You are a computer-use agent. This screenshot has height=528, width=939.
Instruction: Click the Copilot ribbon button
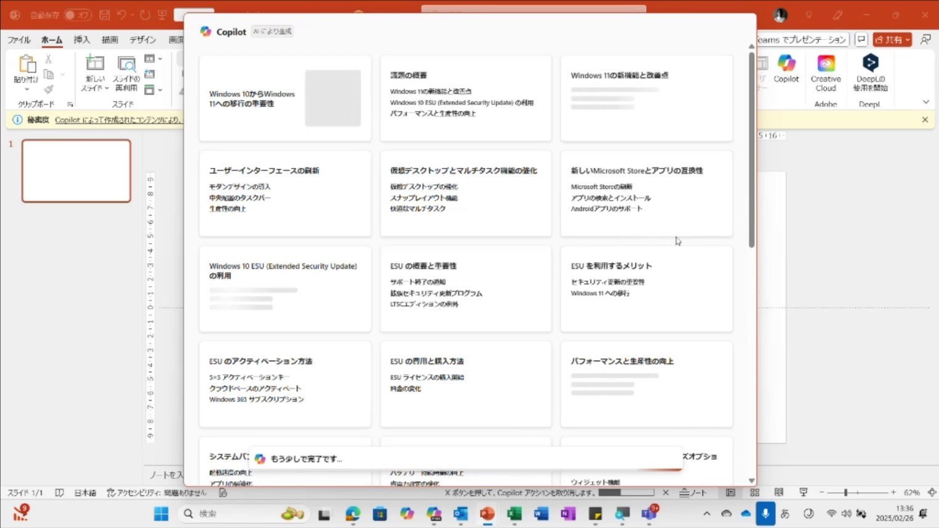(x=786, y=68)
